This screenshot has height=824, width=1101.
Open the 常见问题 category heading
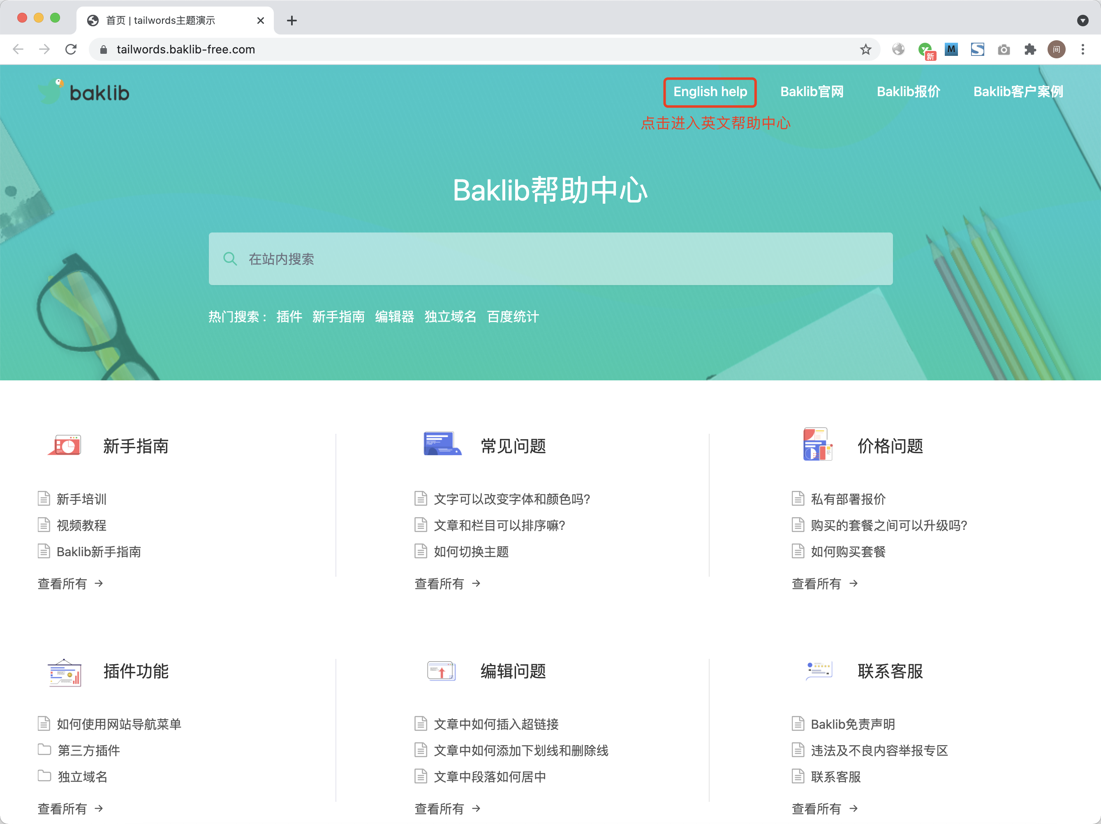513,446
